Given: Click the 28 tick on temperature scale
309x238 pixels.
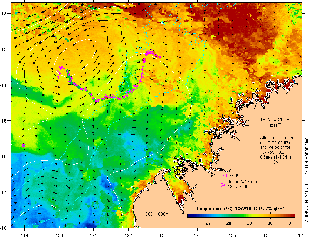Looking at the screenshot, I should click(x=229, y=223).
